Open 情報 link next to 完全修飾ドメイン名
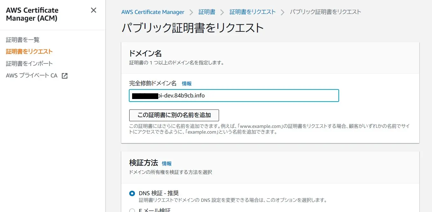 pos(187,83)
